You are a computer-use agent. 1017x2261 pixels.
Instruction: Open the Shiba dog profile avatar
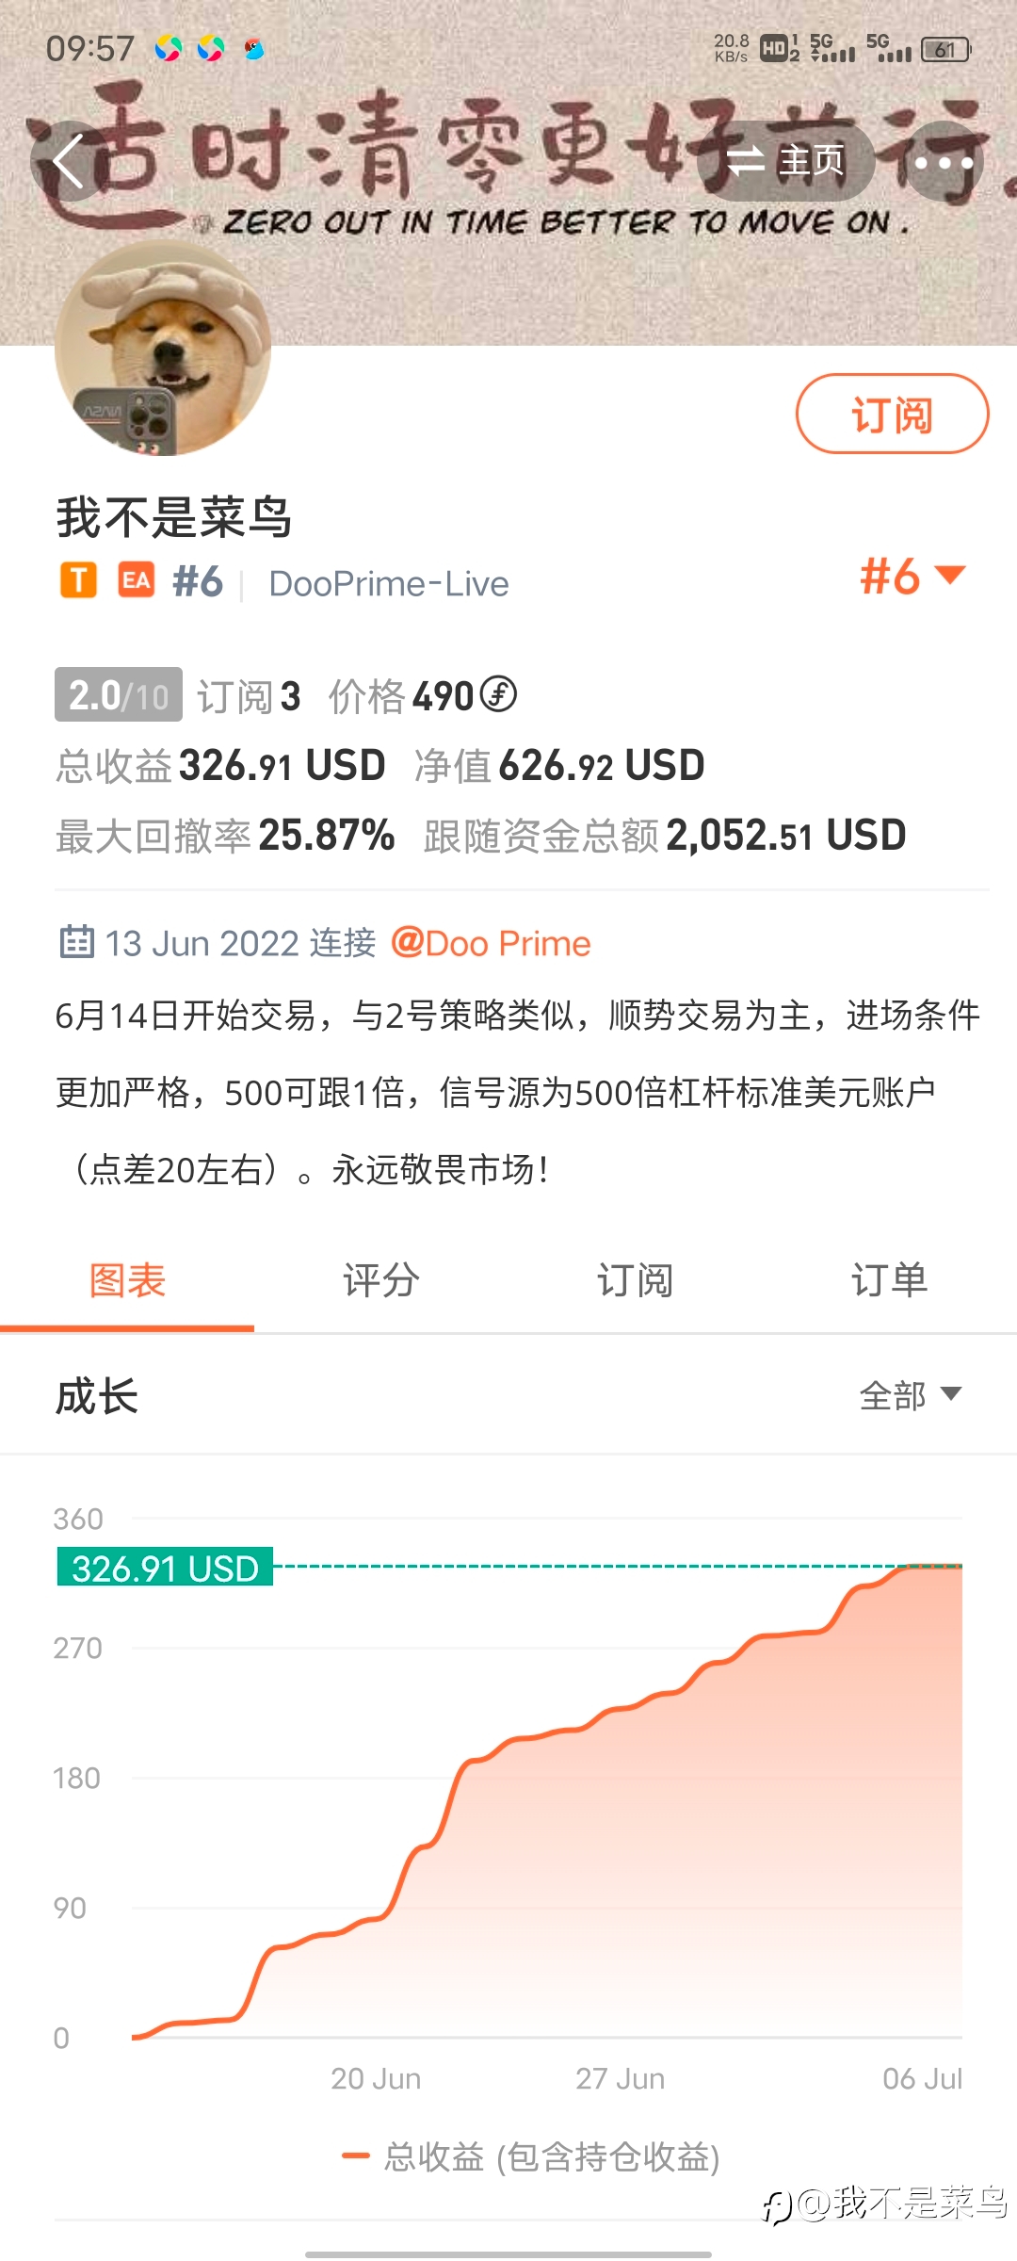(163, 348)
